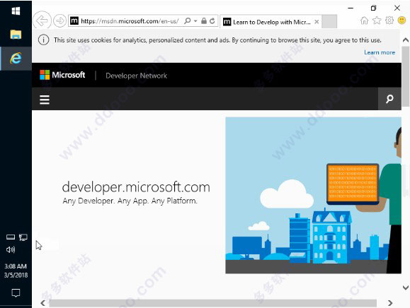Click the vertical scrollbar down arrow

[x=406, y=288]
